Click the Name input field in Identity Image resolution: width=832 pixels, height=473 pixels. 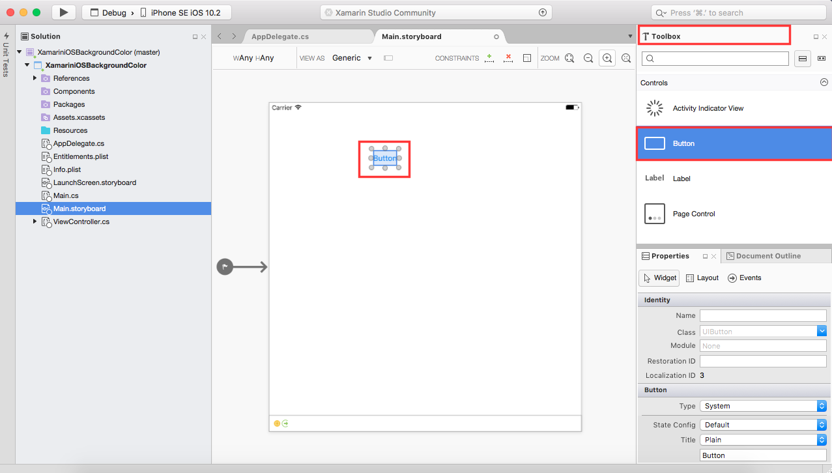pyautogui.click(x=763, y=315)
